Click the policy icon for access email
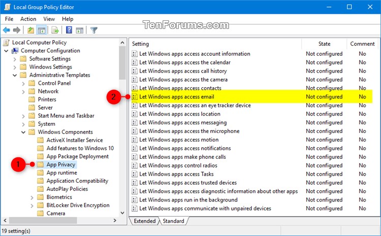 tap(135, 96)
